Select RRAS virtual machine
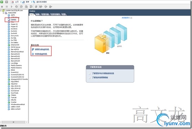This screenshot has width=192, height=129. [13, 70]
